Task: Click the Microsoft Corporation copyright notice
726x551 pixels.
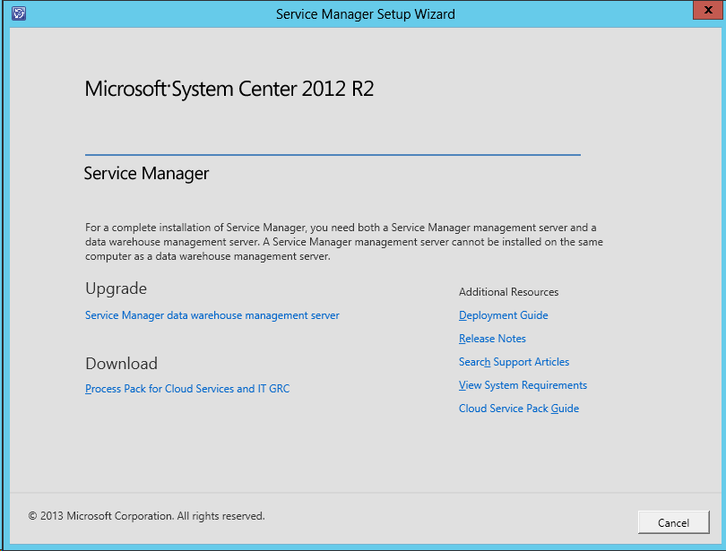Action: click(146, 516)
